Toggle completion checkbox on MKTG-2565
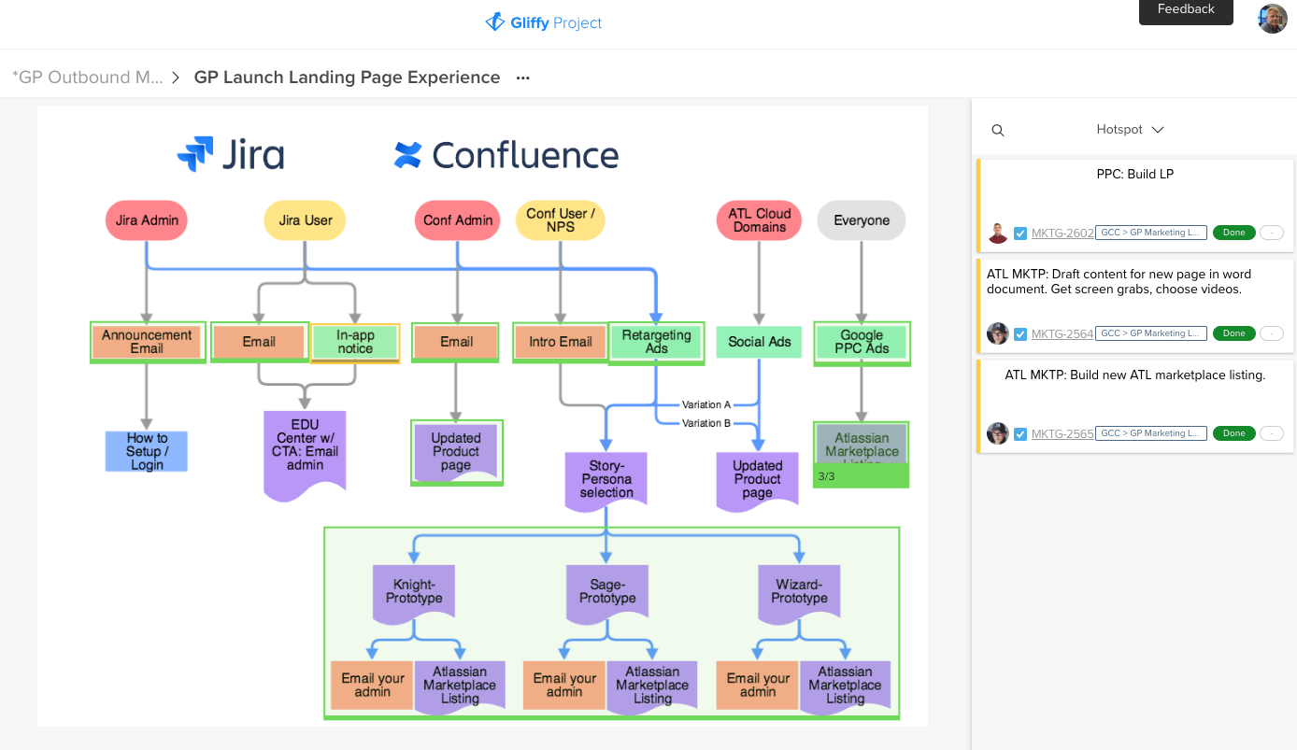1297x750 pixels. 1019,433
